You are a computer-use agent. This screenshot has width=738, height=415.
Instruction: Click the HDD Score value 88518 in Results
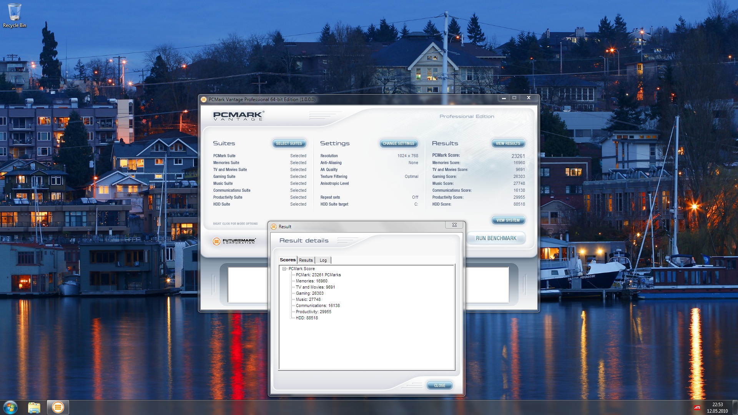519,204
